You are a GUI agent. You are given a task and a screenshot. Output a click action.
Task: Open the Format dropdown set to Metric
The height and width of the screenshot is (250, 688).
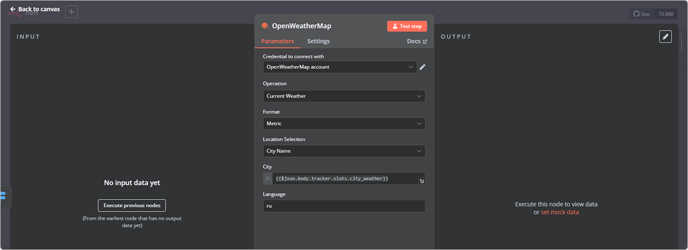[x=344, y=123]
